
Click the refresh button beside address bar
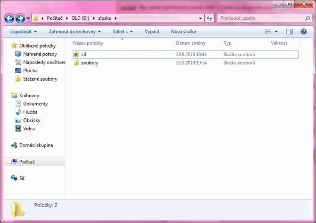209,18
